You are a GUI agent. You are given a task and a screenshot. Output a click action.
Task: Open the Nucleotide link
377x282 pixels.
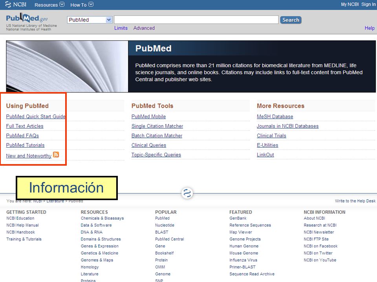165,225
